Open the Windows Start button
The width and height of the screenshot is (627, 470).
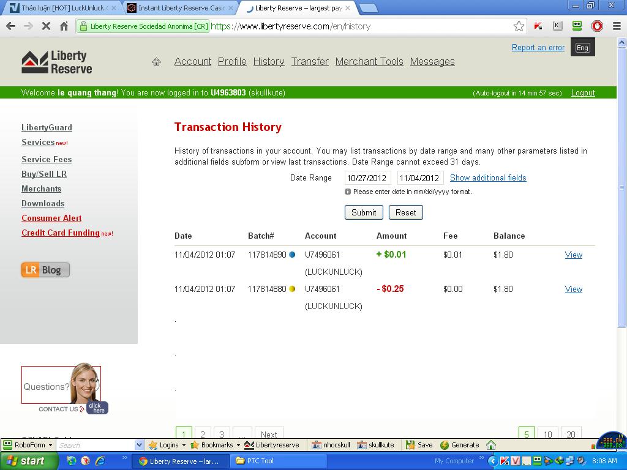coord(28,461)
